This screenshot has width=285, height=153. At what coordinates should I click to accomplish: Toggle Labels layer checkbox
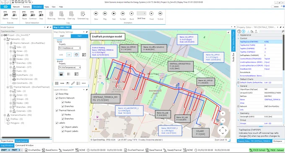click(x=57, y=123)
